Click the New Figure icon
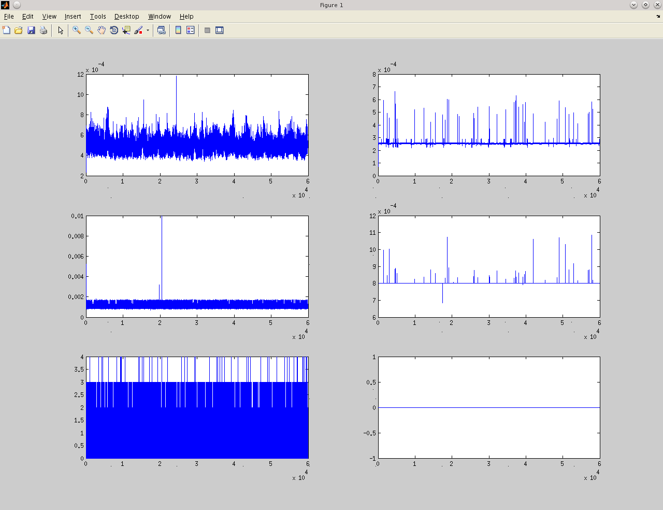 [6, 30]
